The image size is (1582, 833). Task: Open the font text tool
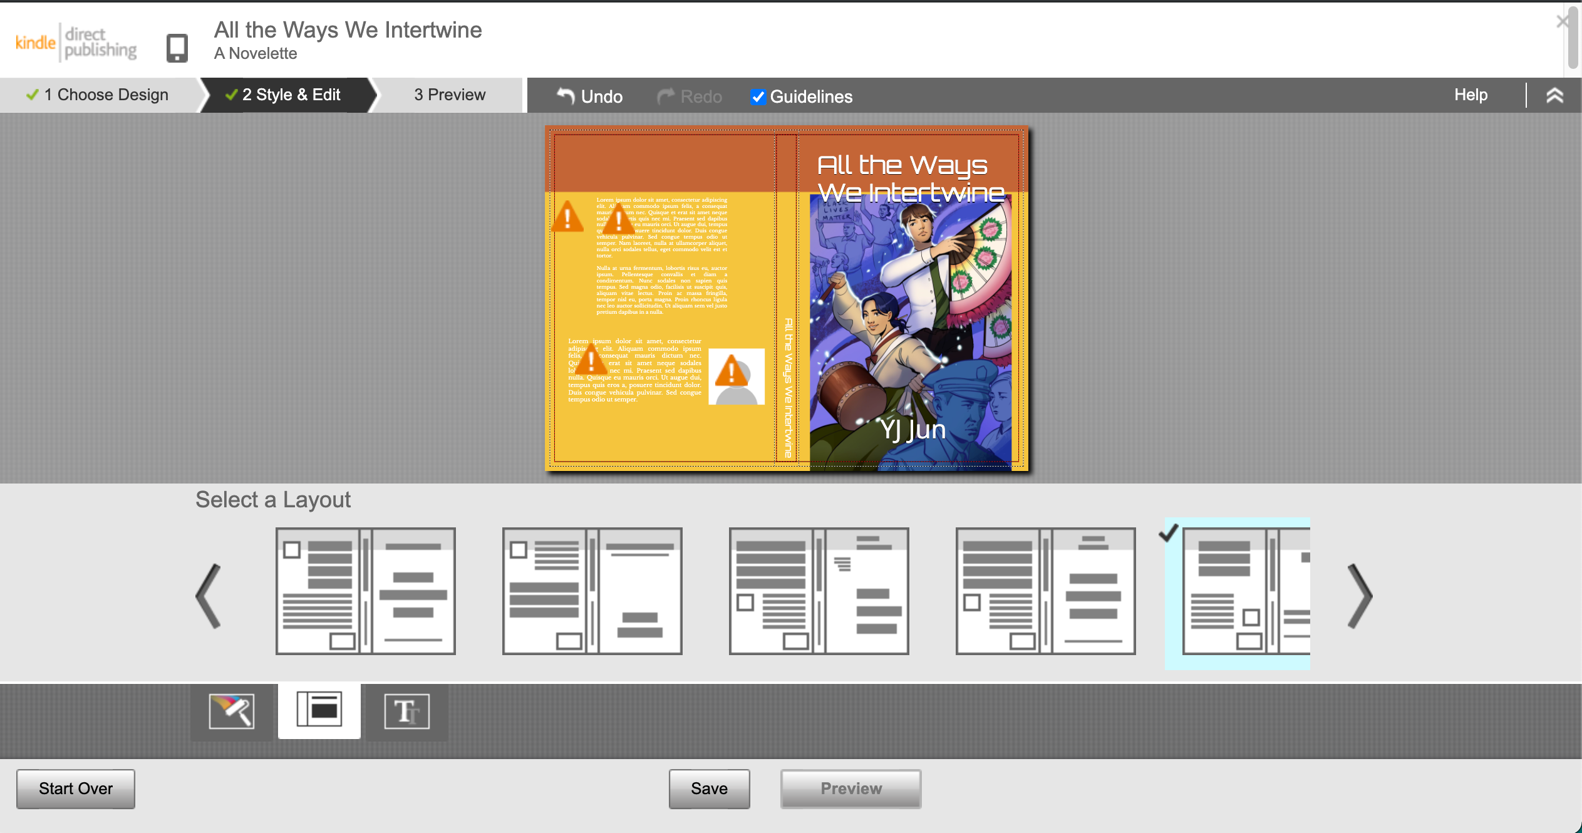[x=406, y=711]
